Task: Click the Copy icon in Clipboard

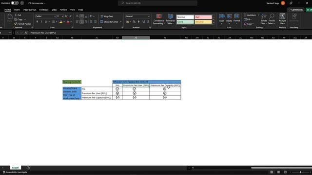Action: click(16, 19)
